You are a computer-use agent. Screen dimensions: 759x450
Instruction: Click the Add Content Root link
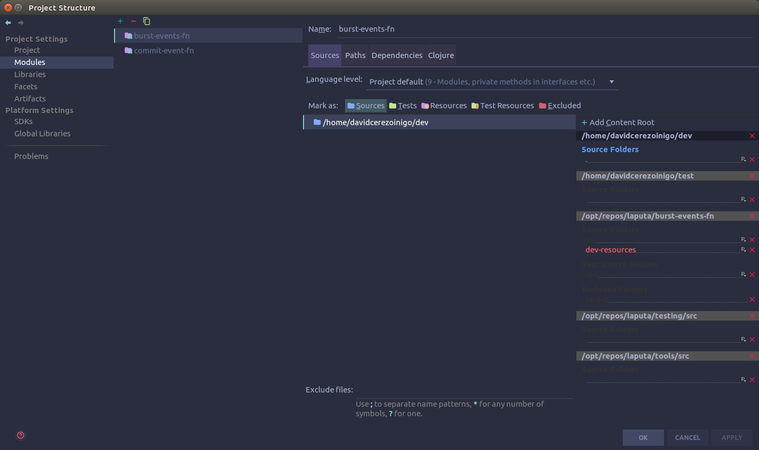click(x=618, y=122)
